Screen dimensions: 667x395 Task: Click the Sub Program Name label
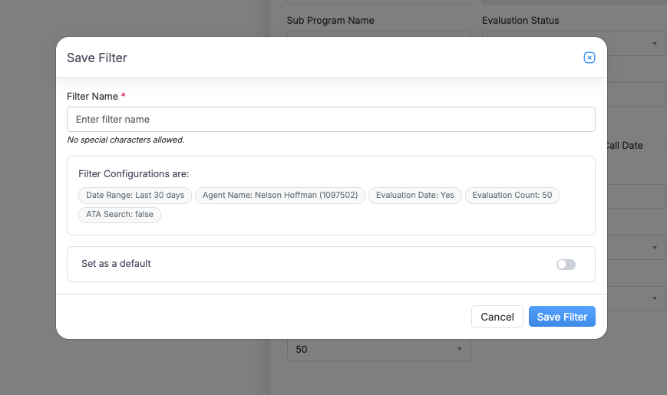[330, 20]
